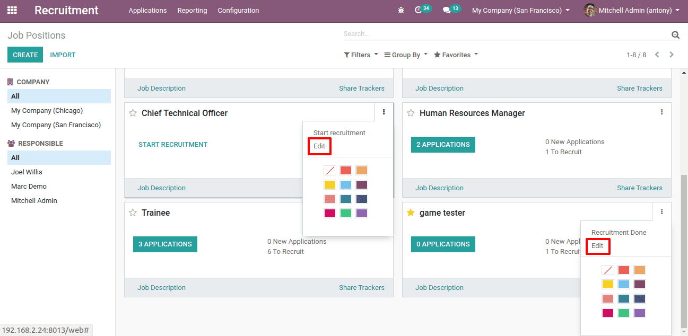688x336 pixels.
Task: Go to the next page arrow
Action: tap(672, 55)
